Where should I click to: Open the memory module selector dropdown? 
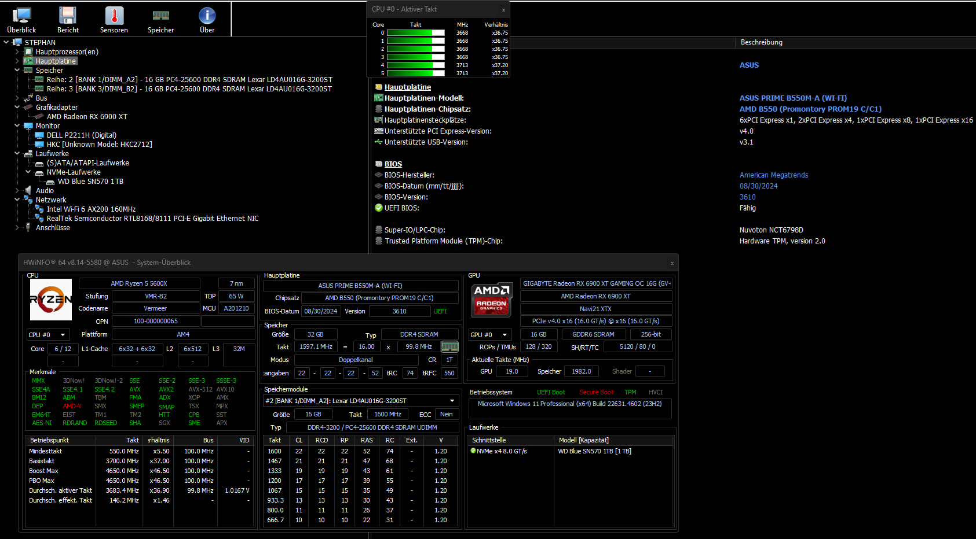[361, 401]
